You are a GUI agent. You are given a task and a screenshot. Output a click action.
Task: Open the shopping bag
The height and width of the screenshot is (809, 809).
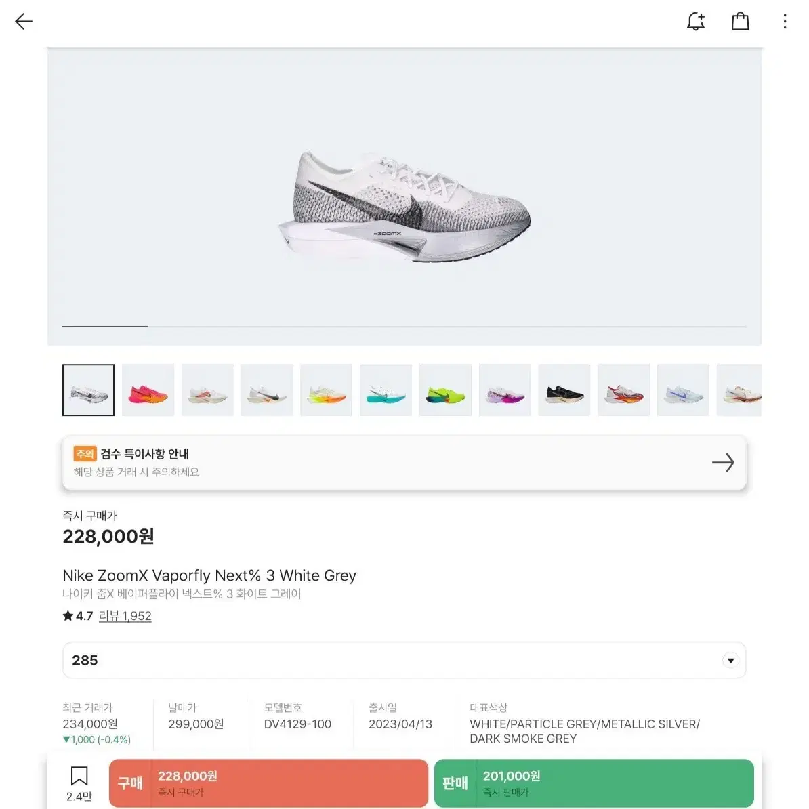coord(740,21)
